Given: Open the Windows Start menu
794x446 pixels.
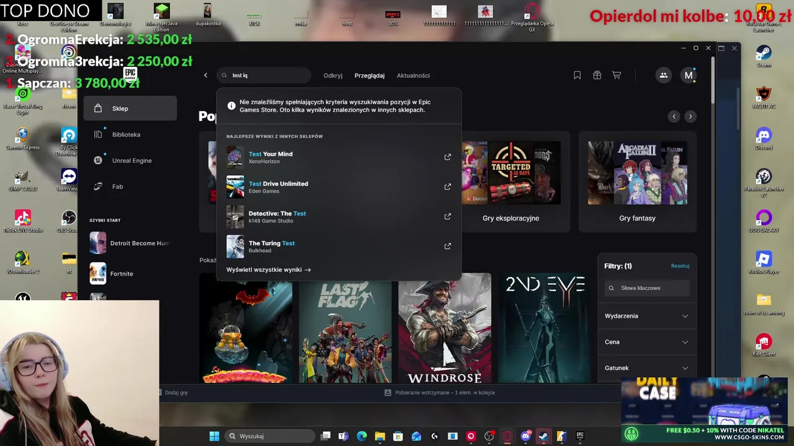Looking at the screenshot, I should (214, 436).
